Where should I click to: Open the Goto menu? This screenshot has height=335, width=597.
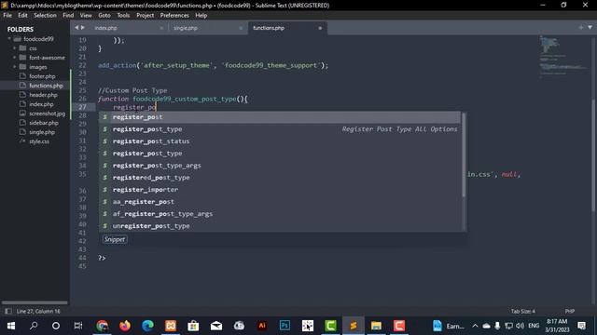[104, 15]
